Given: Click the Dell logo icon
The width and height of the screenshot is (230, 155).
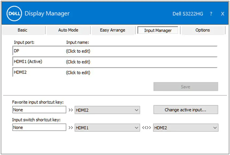Looking at the screenshot, I should tap(14, 14).
